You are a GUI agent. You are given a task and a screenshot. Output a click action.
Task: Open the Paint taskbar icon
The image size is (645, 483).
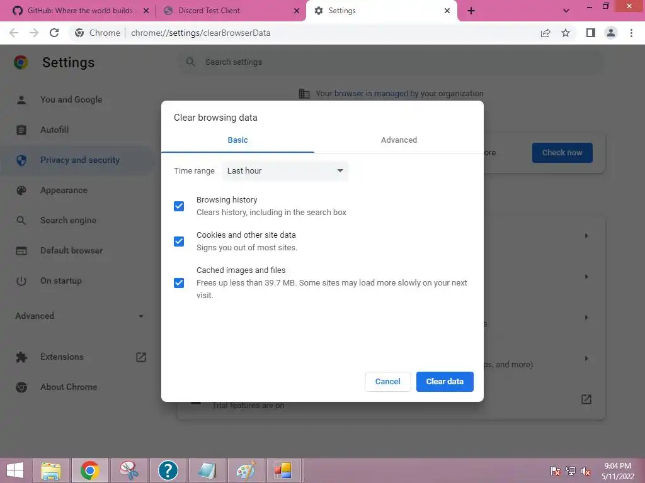pyautogui.click(x=246, y=470)
